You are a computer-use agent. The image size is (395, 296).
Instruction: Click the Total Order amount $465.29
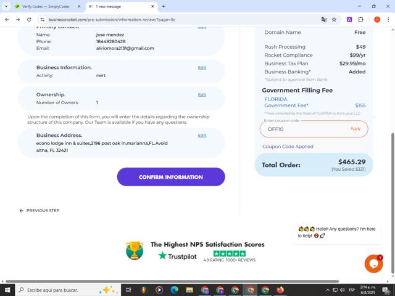click(352, 162)
